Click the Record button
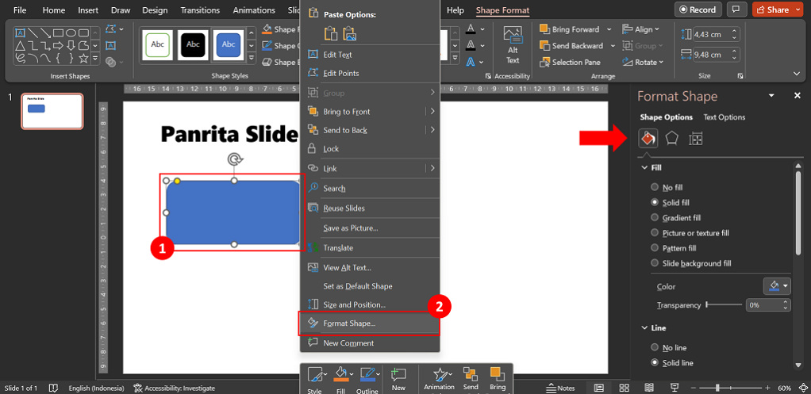Viewport: 811px width, 394px height. [x=698, y=10]
